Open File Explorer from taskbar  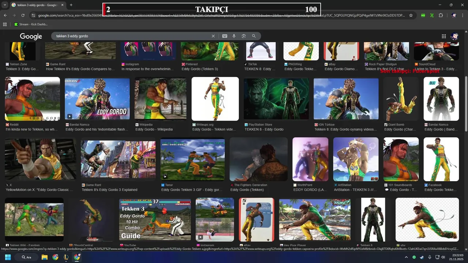tap(45, 257)
